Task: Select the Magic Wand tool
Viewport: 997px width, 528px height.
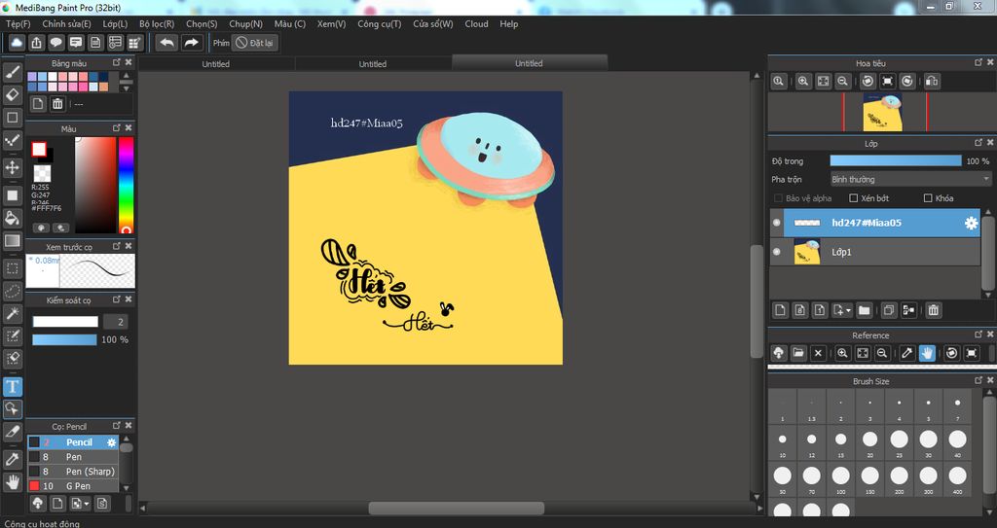Action: coord(12,313)
